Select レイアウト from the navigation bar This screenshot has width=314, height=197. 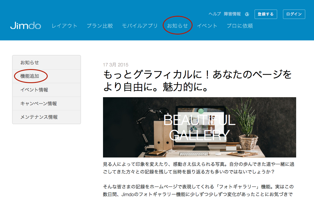coord(64,26)
